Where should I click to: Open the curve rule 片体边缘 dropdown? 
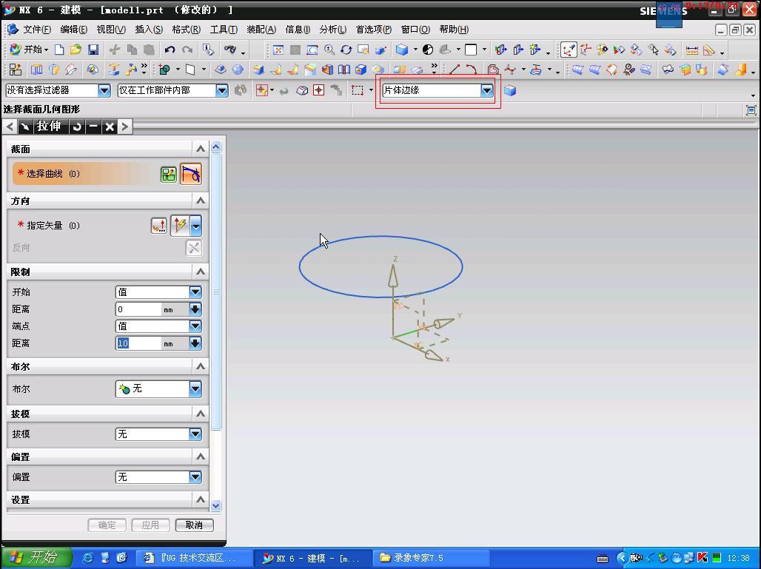pos(487,90)
